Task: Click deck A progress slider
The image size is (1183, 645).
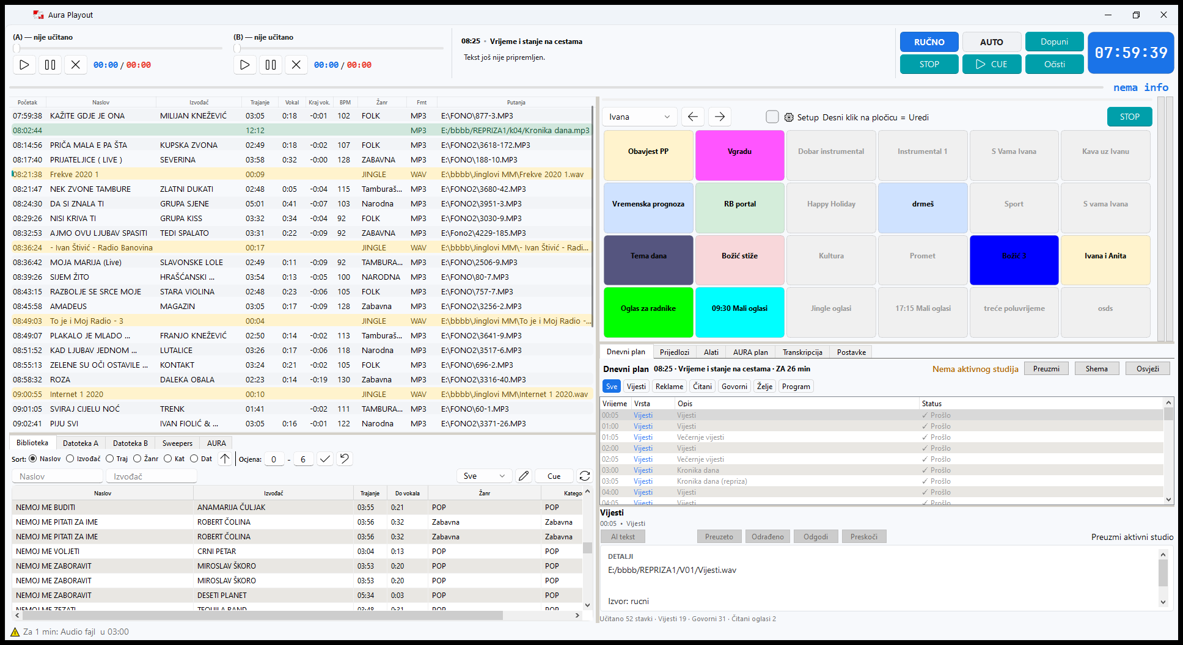Action: tap(117, 48)
